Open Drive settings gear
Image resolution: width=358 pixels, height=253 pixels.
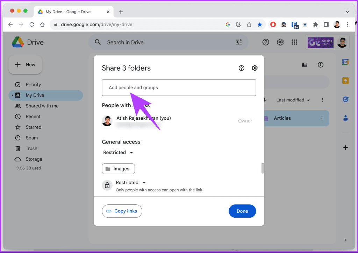tap(280, 42)
